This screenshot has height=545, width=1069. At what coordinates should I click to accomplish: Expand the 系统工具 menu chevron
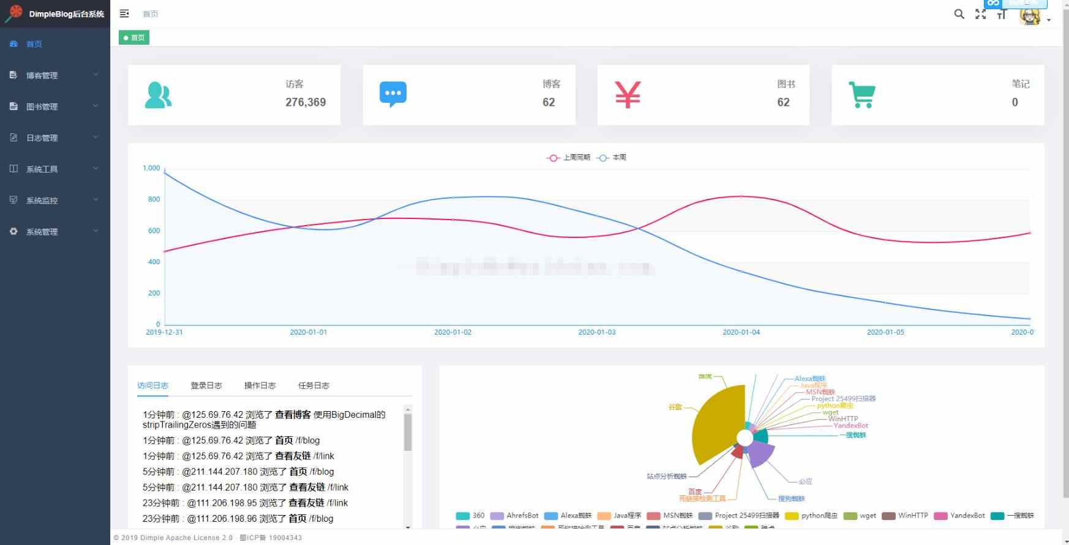point(96,168)
